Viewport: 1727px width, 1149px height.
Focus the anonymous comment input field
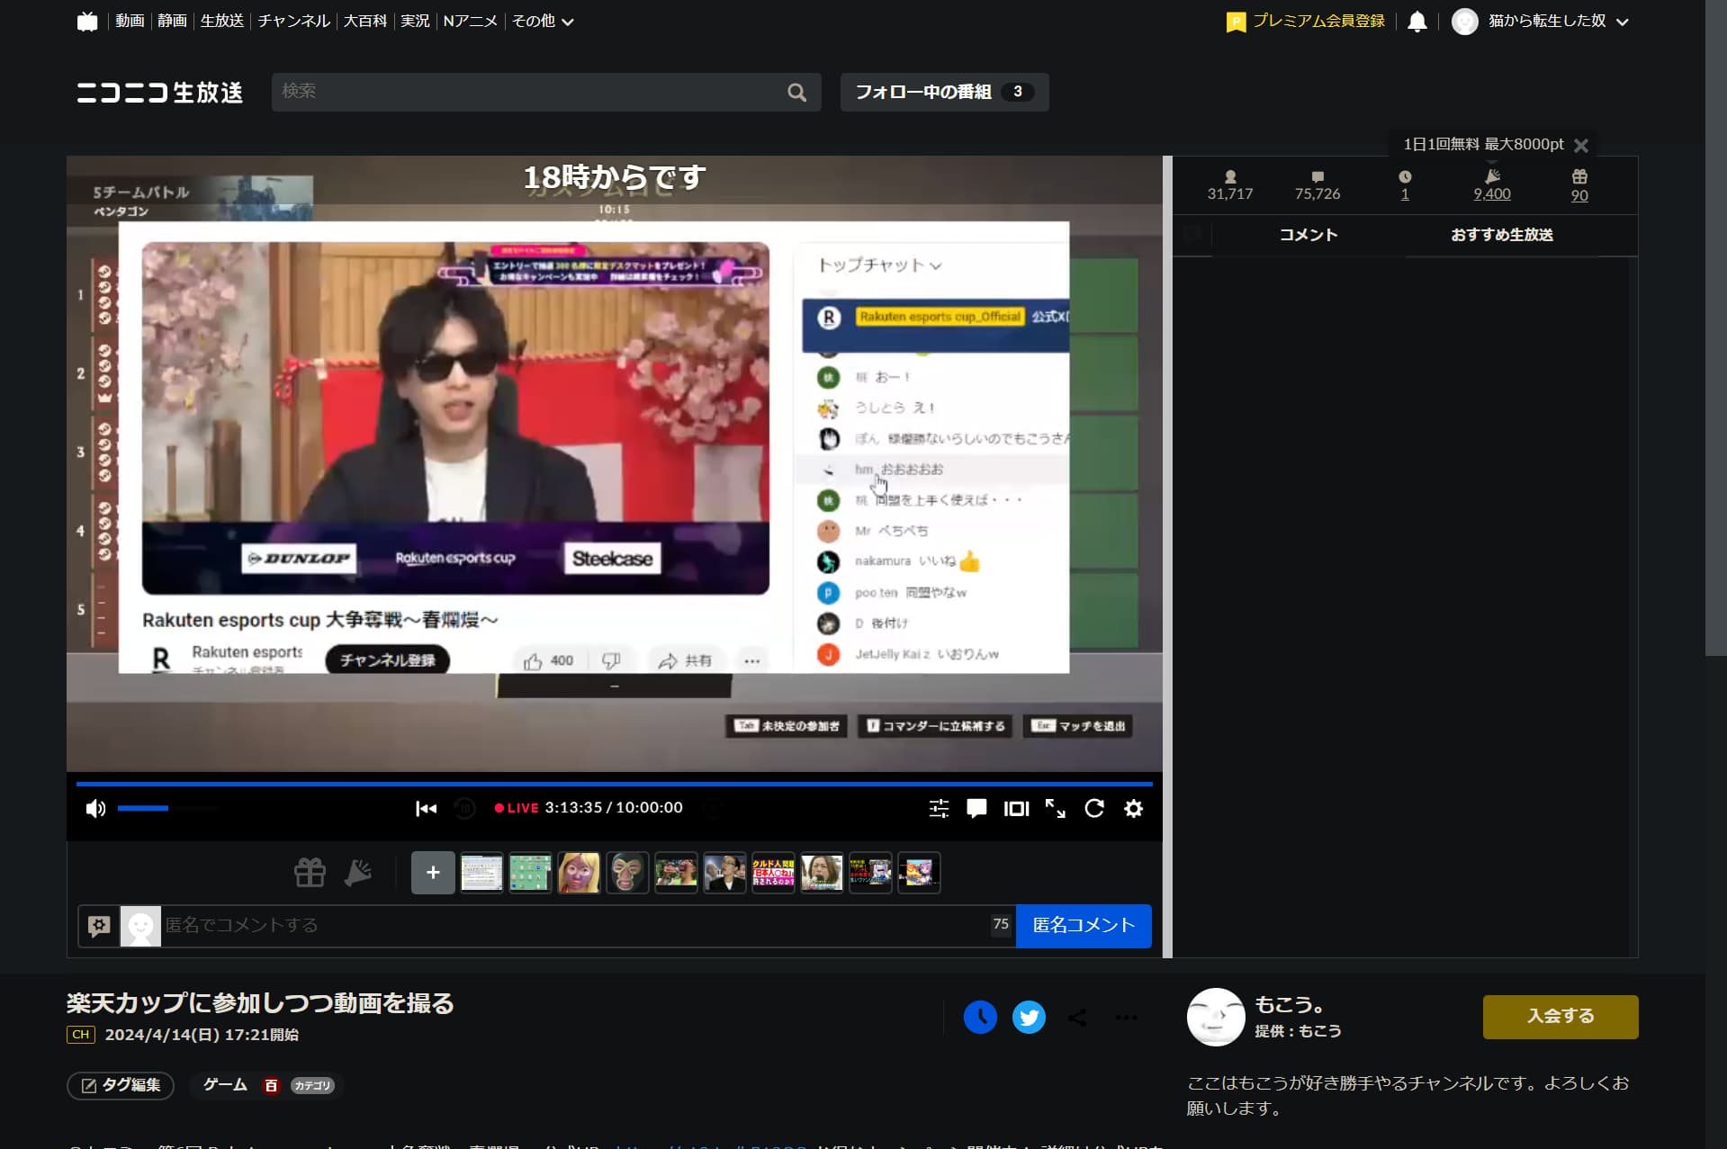[576, 925]
